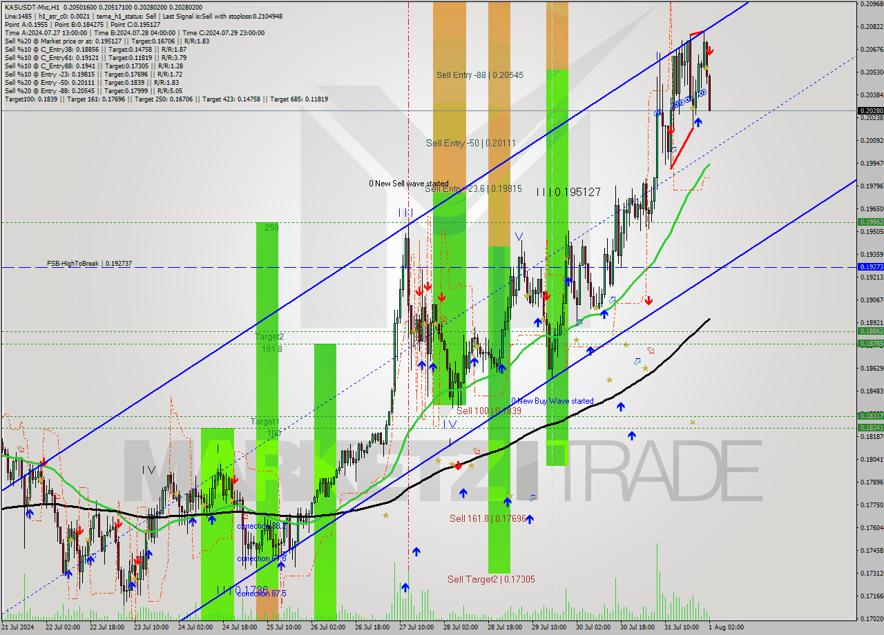Click the '28 Jul 18:00' time axis label
Screen dimensions: 884x635
tap(505, 627)
